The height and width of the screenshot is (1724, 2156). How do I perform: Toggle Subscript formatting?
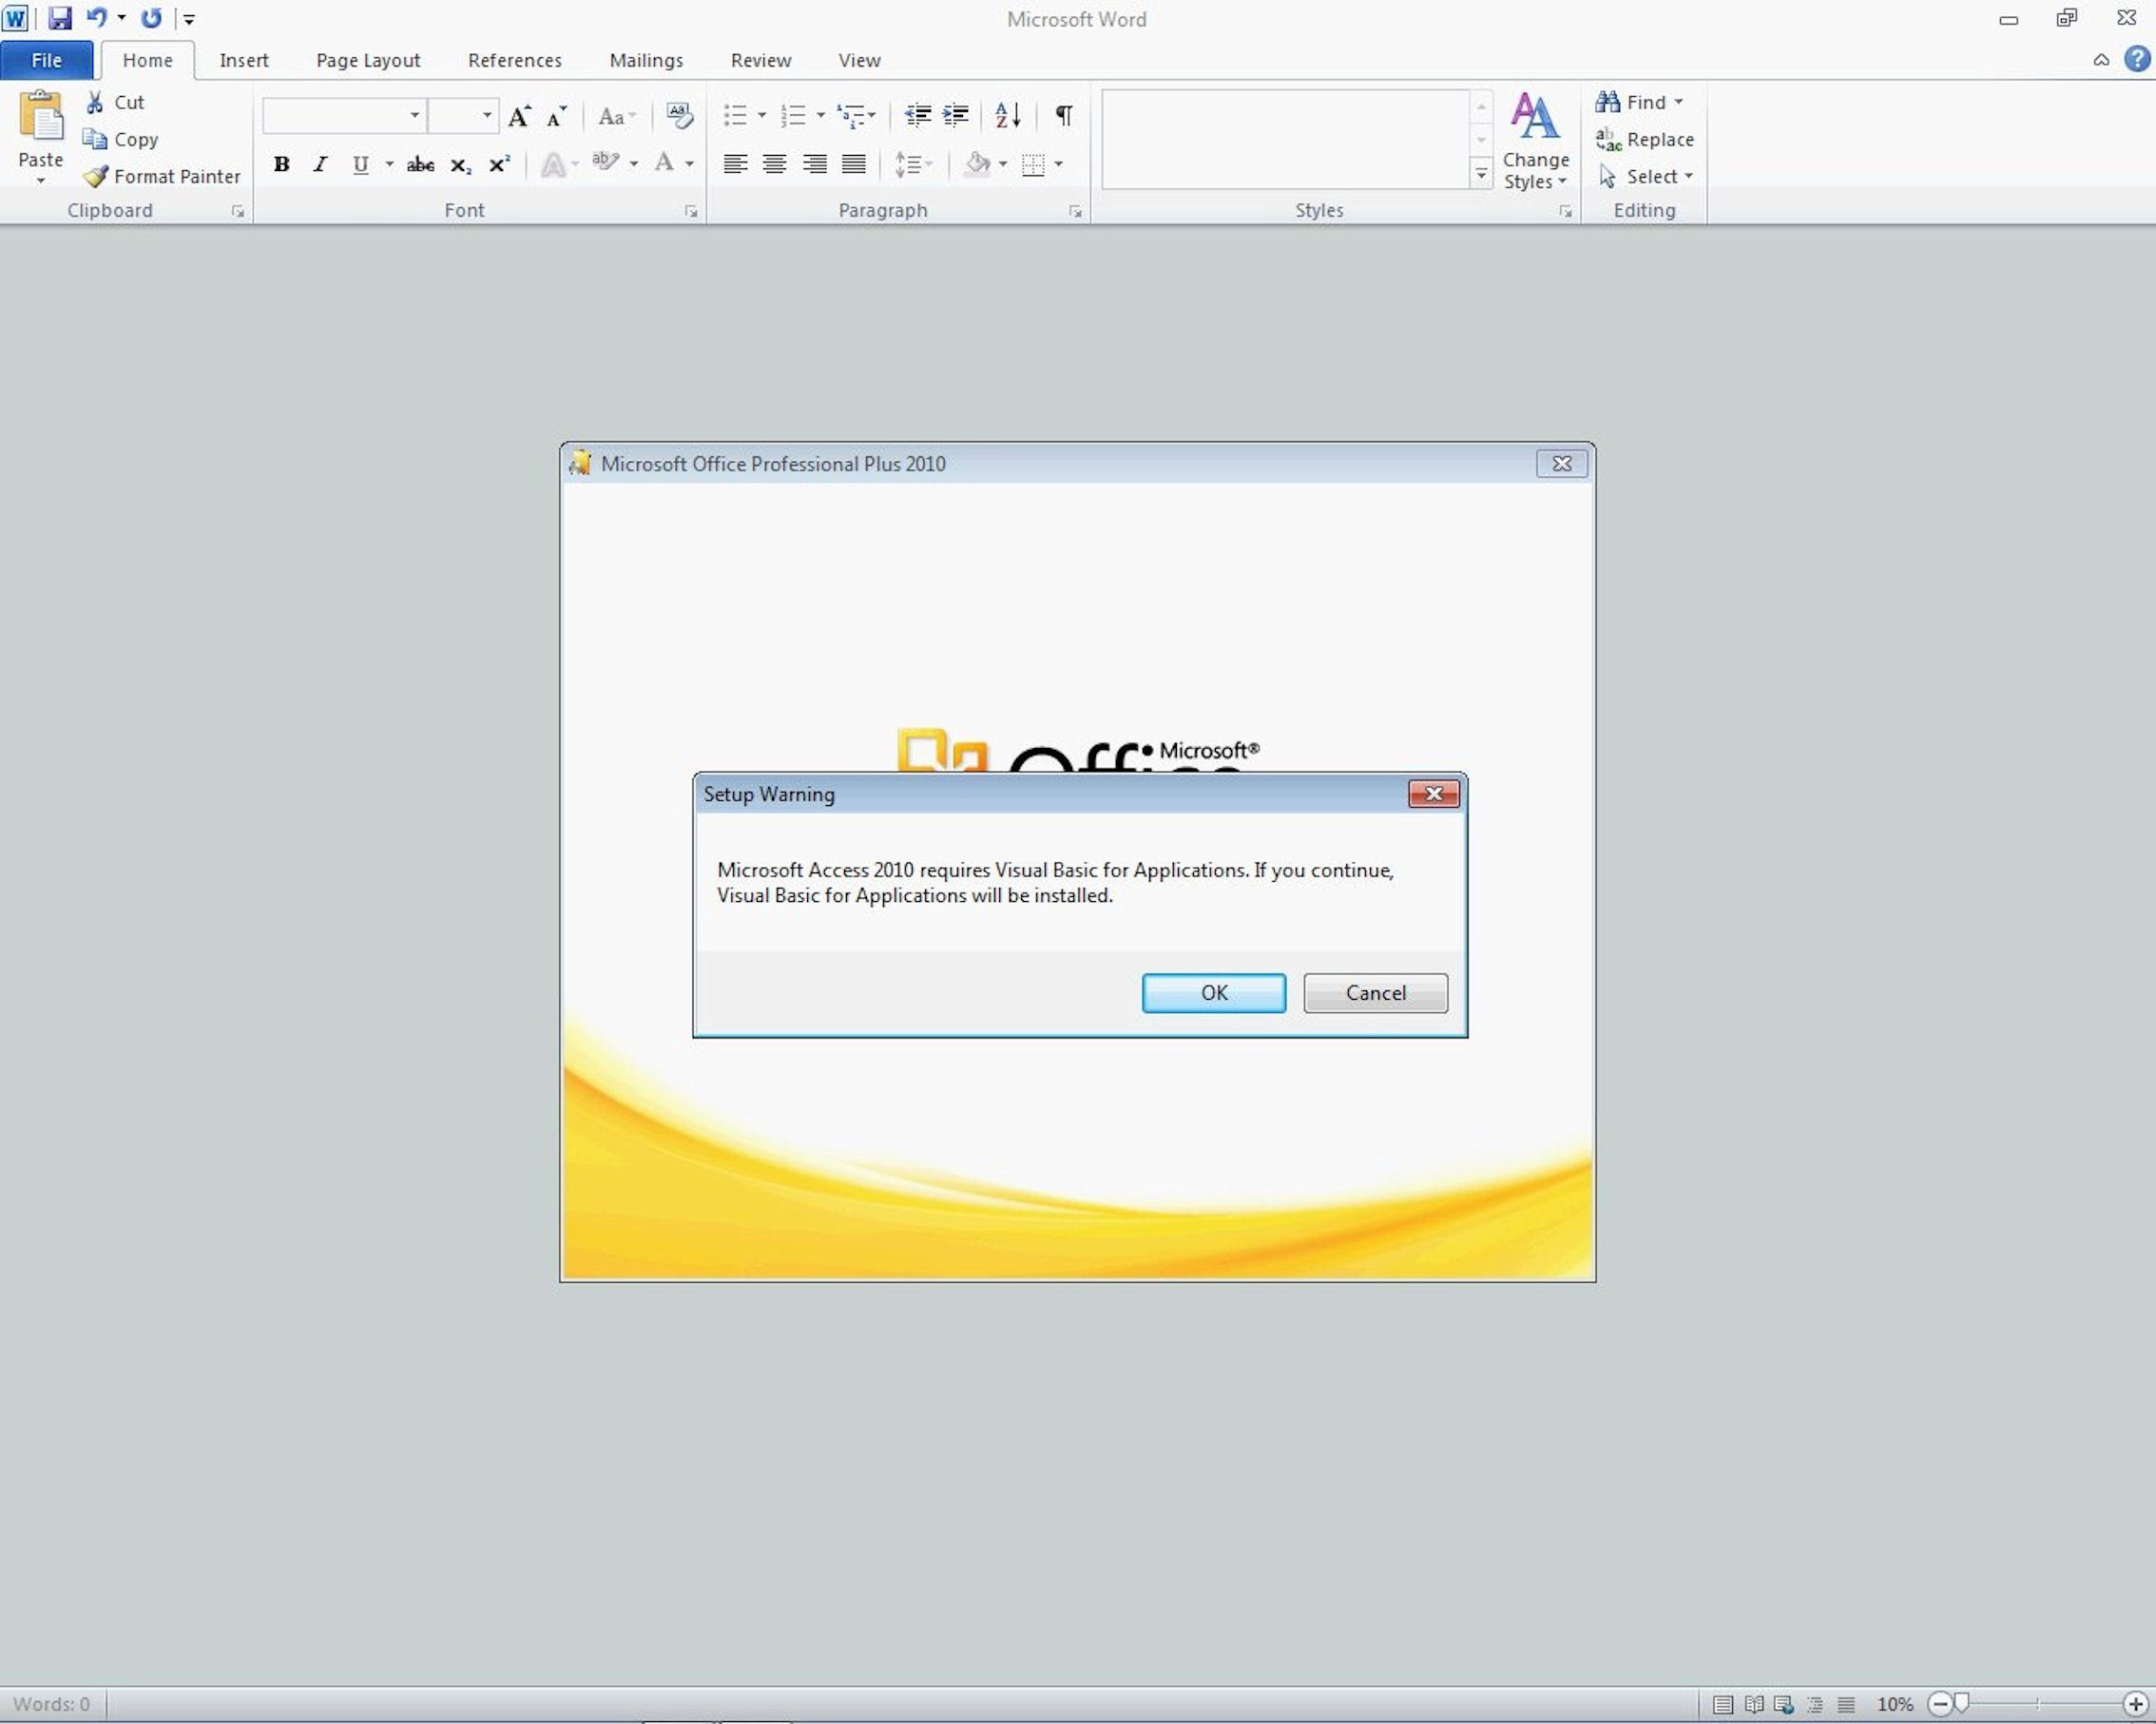(460, 165)
